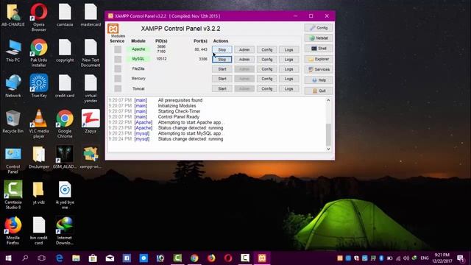View the FileZilla Logs
Screen dimensions: 471x265
coord(289,69)
